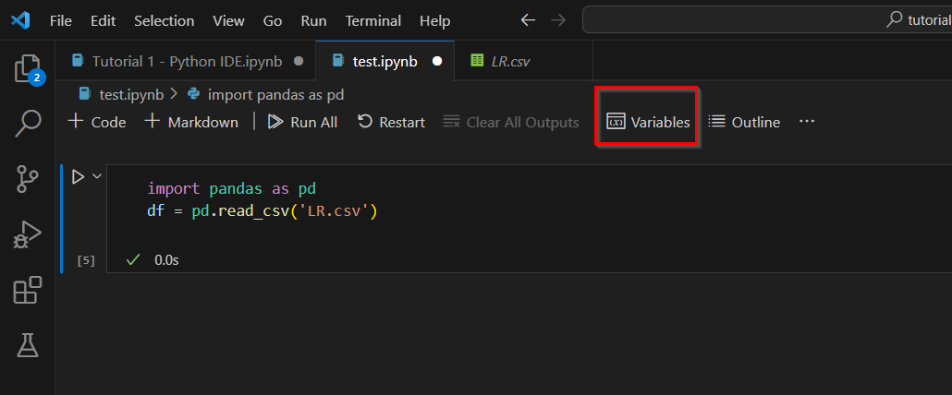The width and height of the screenshot is (952, 395).
Task: Open the more actions ellipsis in notebook toolbar
Action: [806, 122]
